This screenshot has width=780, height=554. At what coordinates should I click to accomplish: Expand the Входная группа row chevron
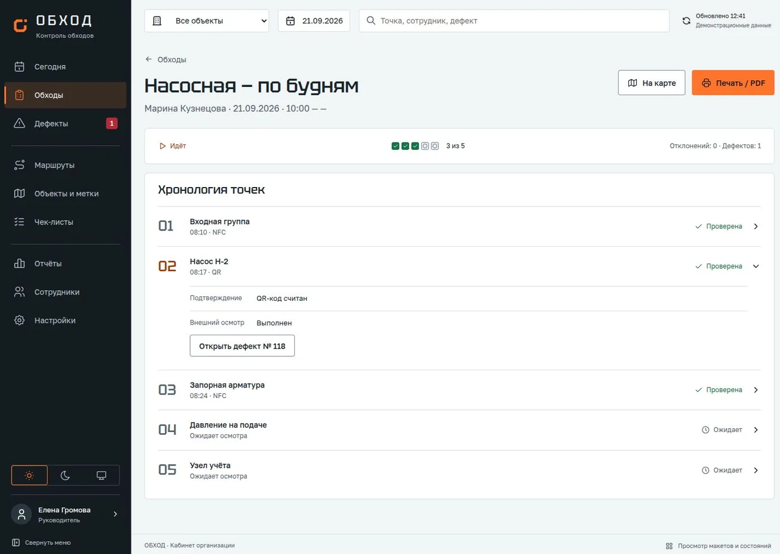[756, 227]
